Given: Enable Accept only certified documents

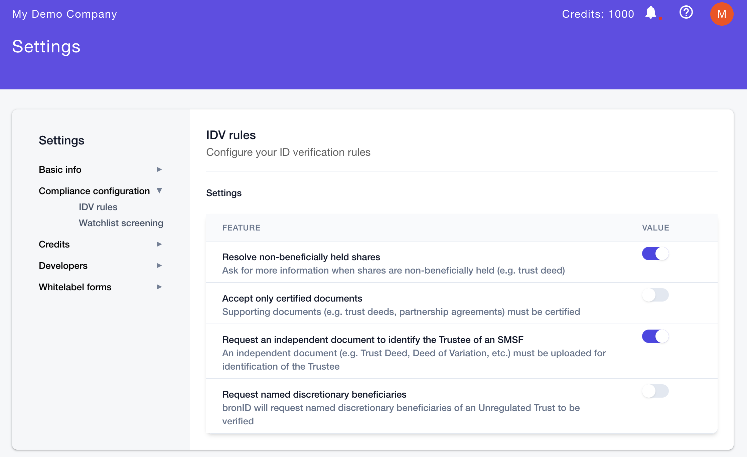Looking at the screenshot, I should pyautogui.click(x=655, y=295).
